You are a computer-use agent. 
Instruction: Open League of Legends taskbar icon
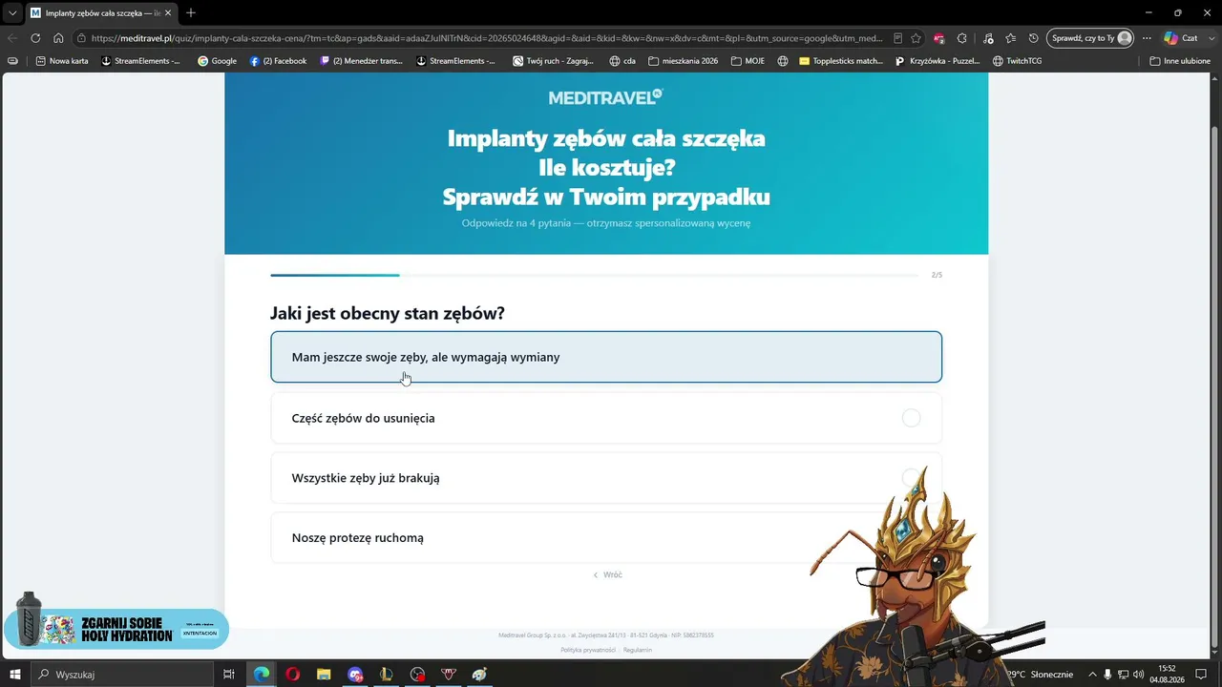pos(386,675)
